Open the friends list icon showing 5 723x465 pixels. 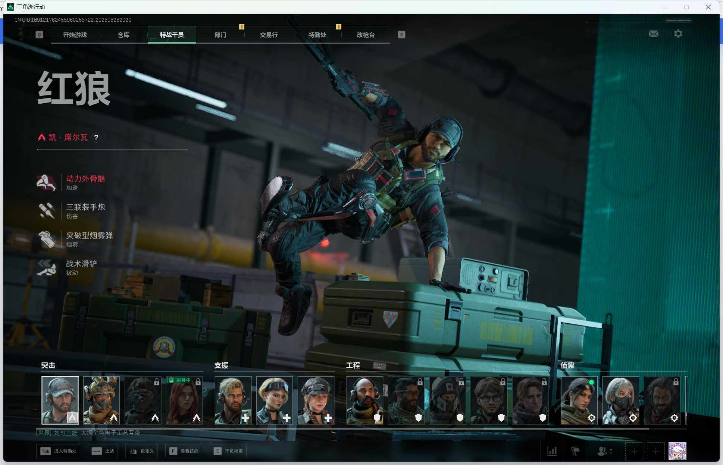[x=605, y=451]
